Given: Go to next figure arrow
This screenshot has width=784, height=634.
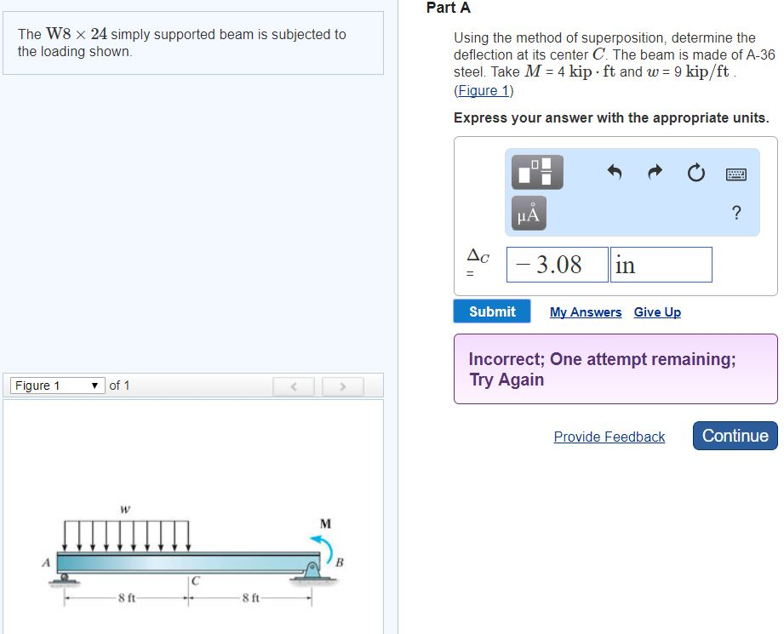Looking at the screenshot, I should (342, 386).
